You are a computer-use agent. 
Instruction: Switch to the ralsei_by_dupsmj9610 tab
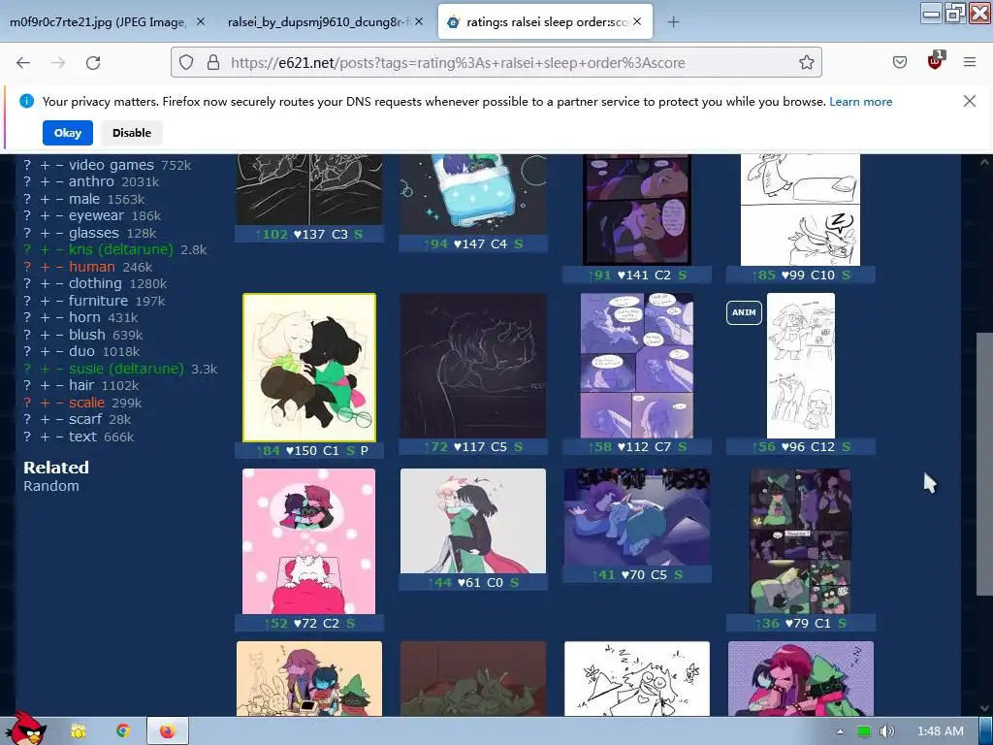(x=320, y=22)
